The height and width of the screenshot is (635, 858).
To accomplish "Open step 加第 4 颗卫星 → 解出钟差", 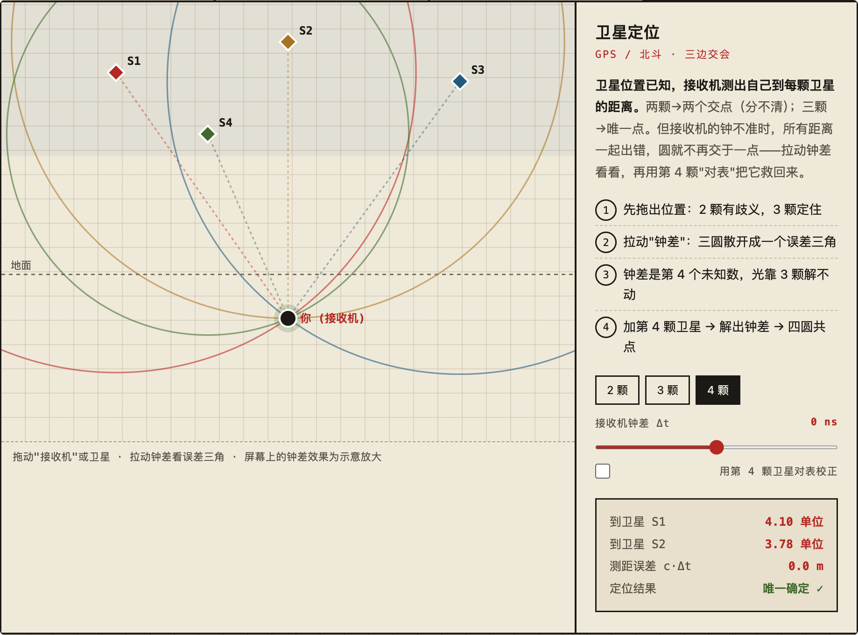I will 717,337.
